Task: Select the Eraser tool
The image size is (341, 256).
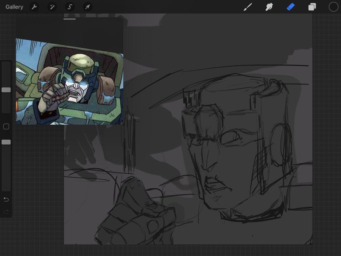Action: coord(290,7)
